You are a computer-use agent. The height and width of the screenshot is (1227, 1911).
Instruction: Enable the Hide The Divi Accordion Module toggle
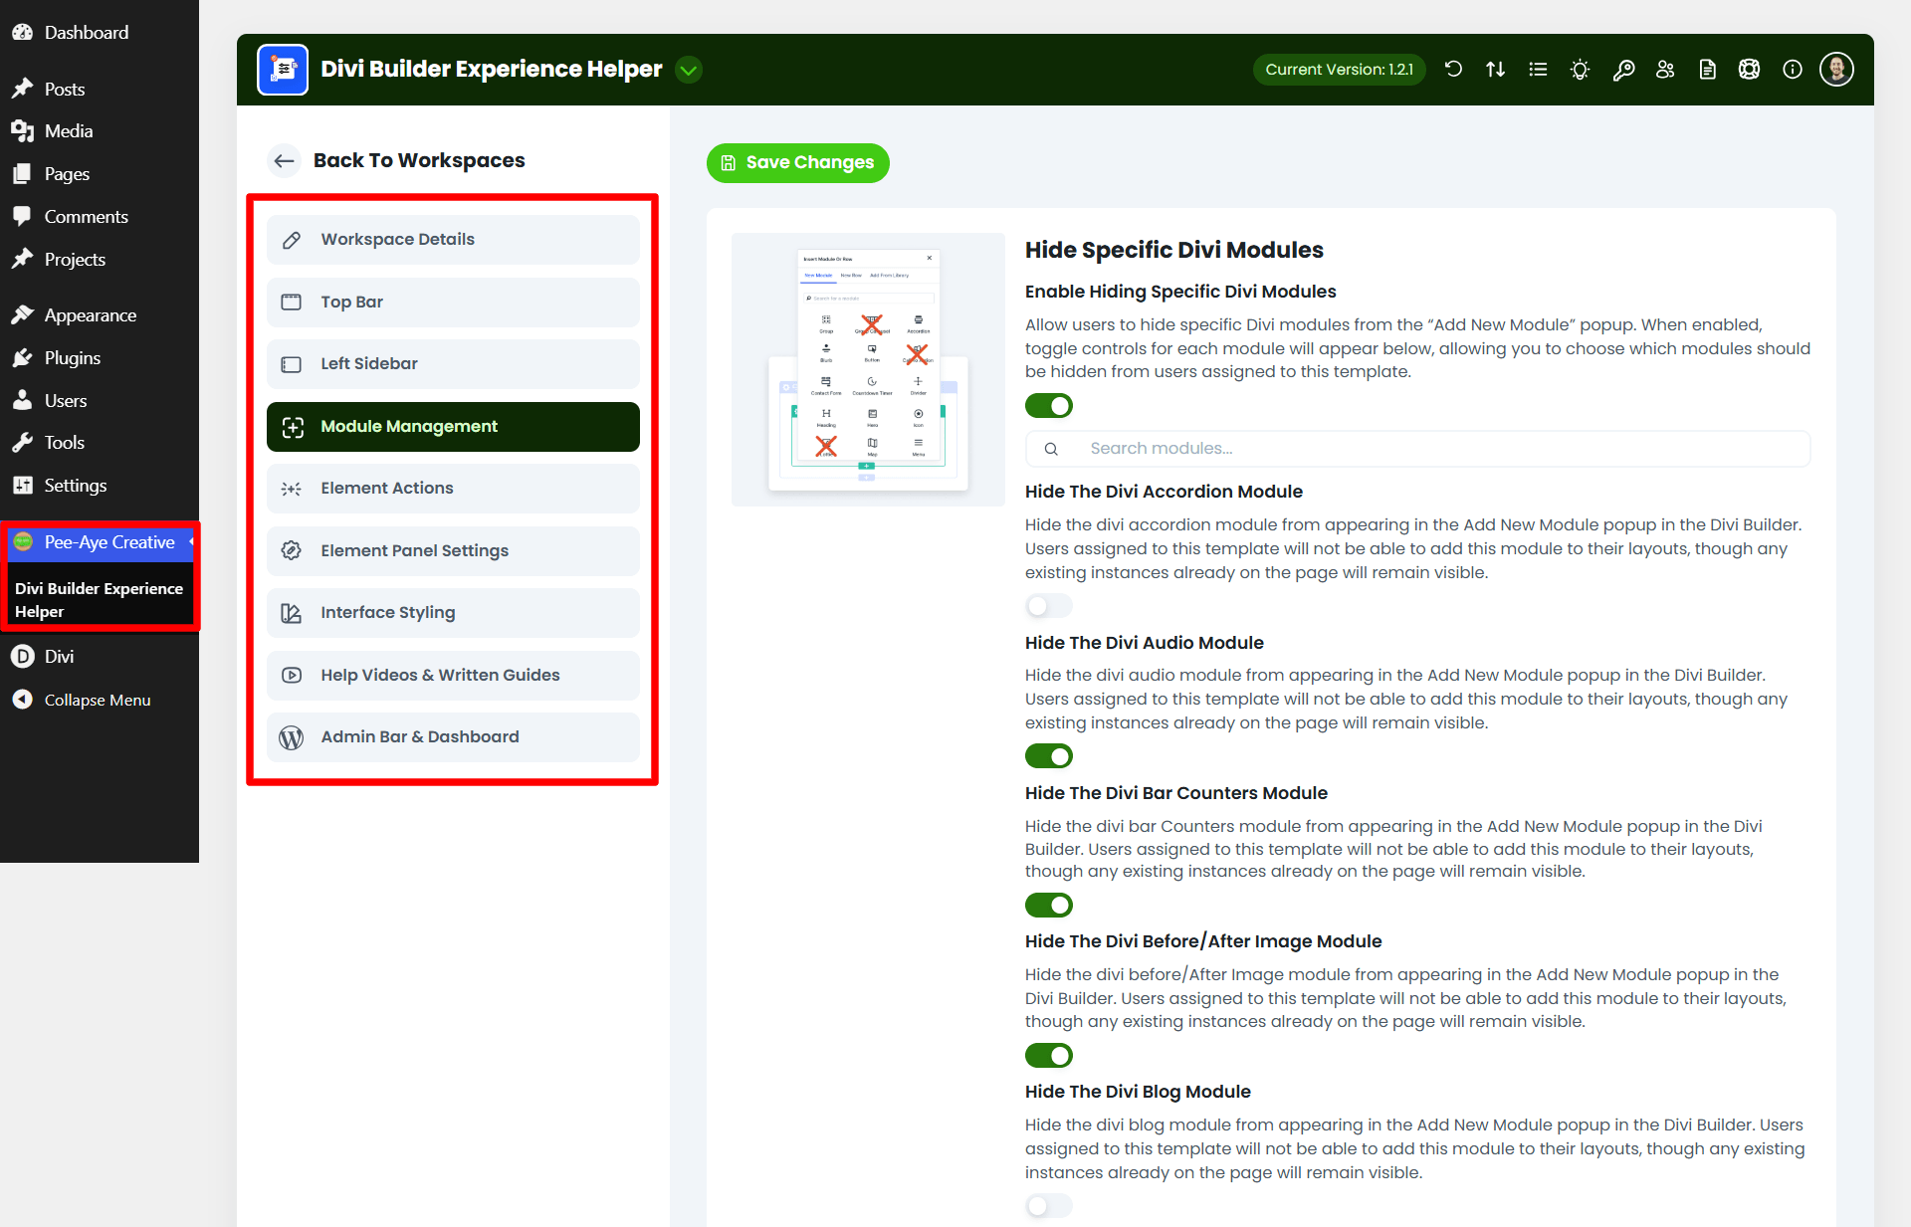[1049, 606]
